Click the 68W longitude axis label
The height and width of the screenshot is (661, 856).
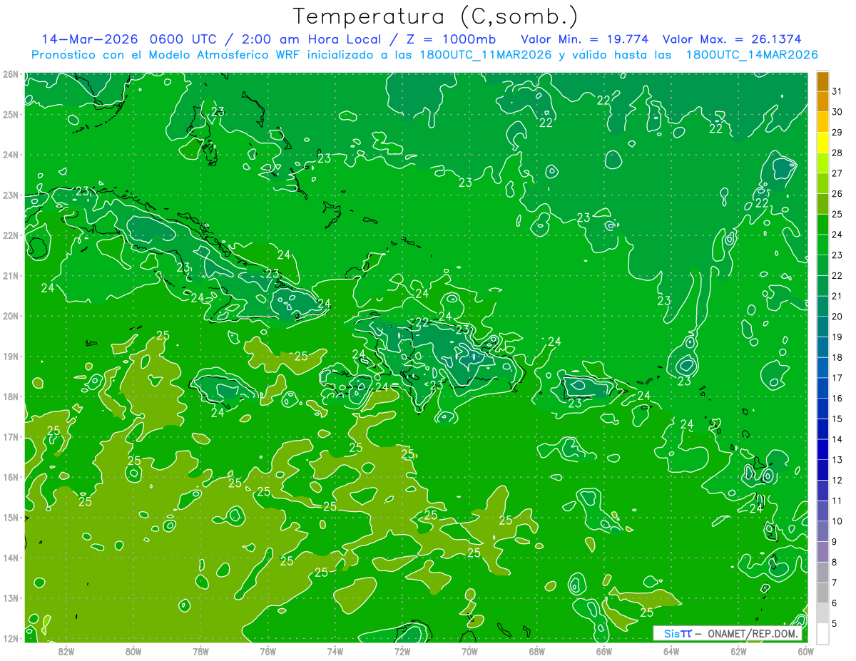pos(536,651)
